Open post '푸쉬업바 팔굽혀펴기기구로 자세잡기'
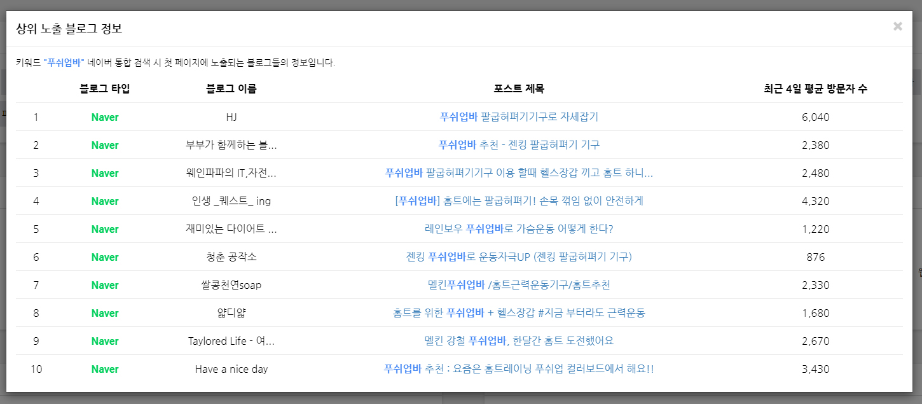Image resolution: width=922 pixels, height=404 pixels. pos(519,117)
